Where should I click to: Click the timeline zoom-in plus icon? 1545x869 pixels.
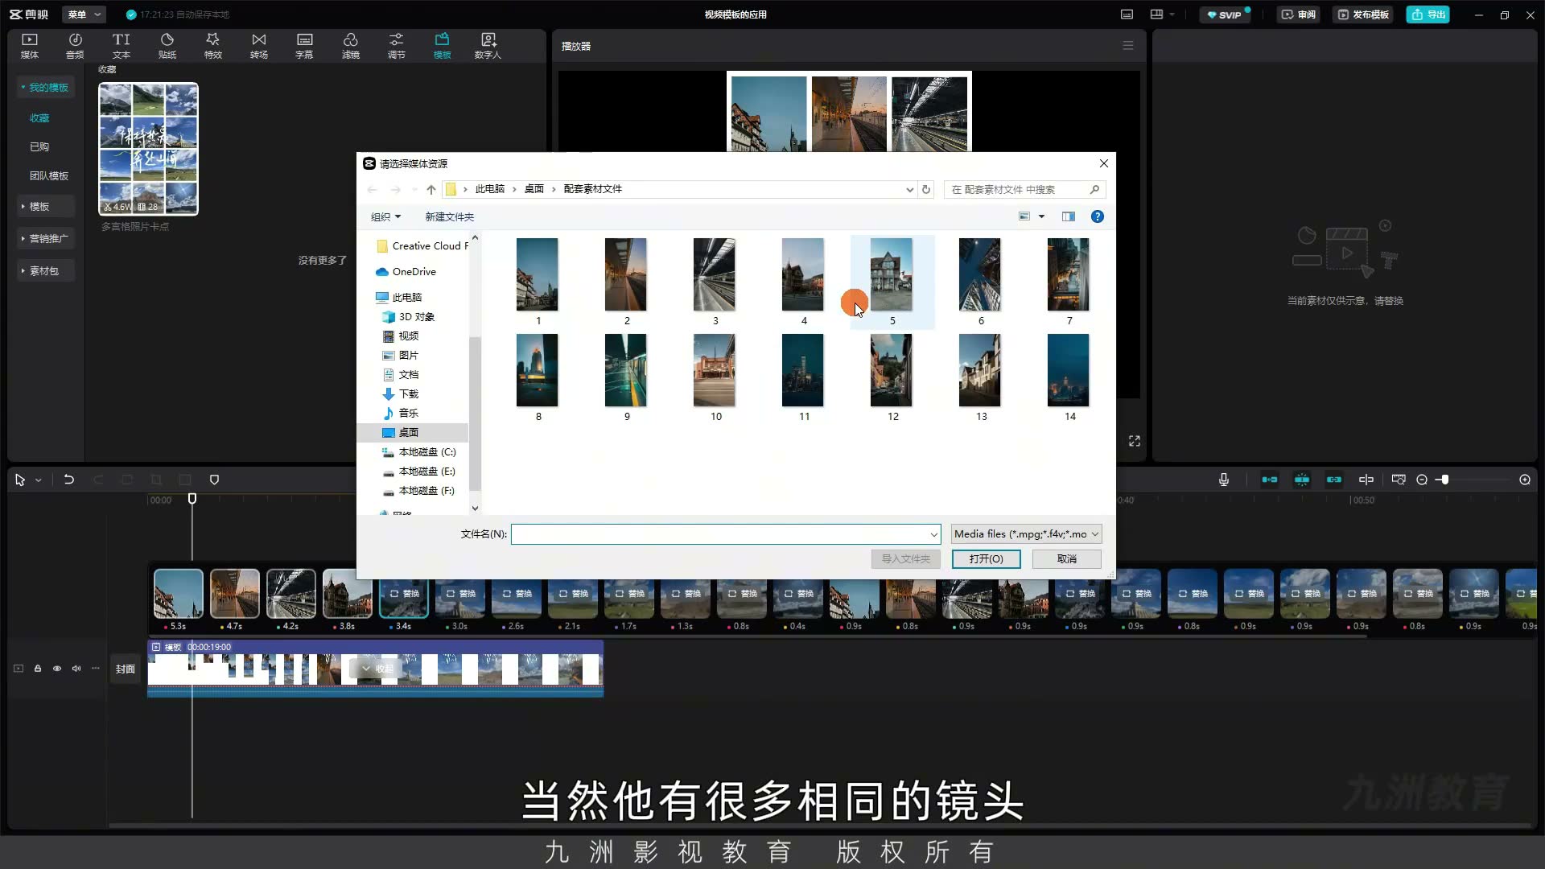[x=1525, y=480]
